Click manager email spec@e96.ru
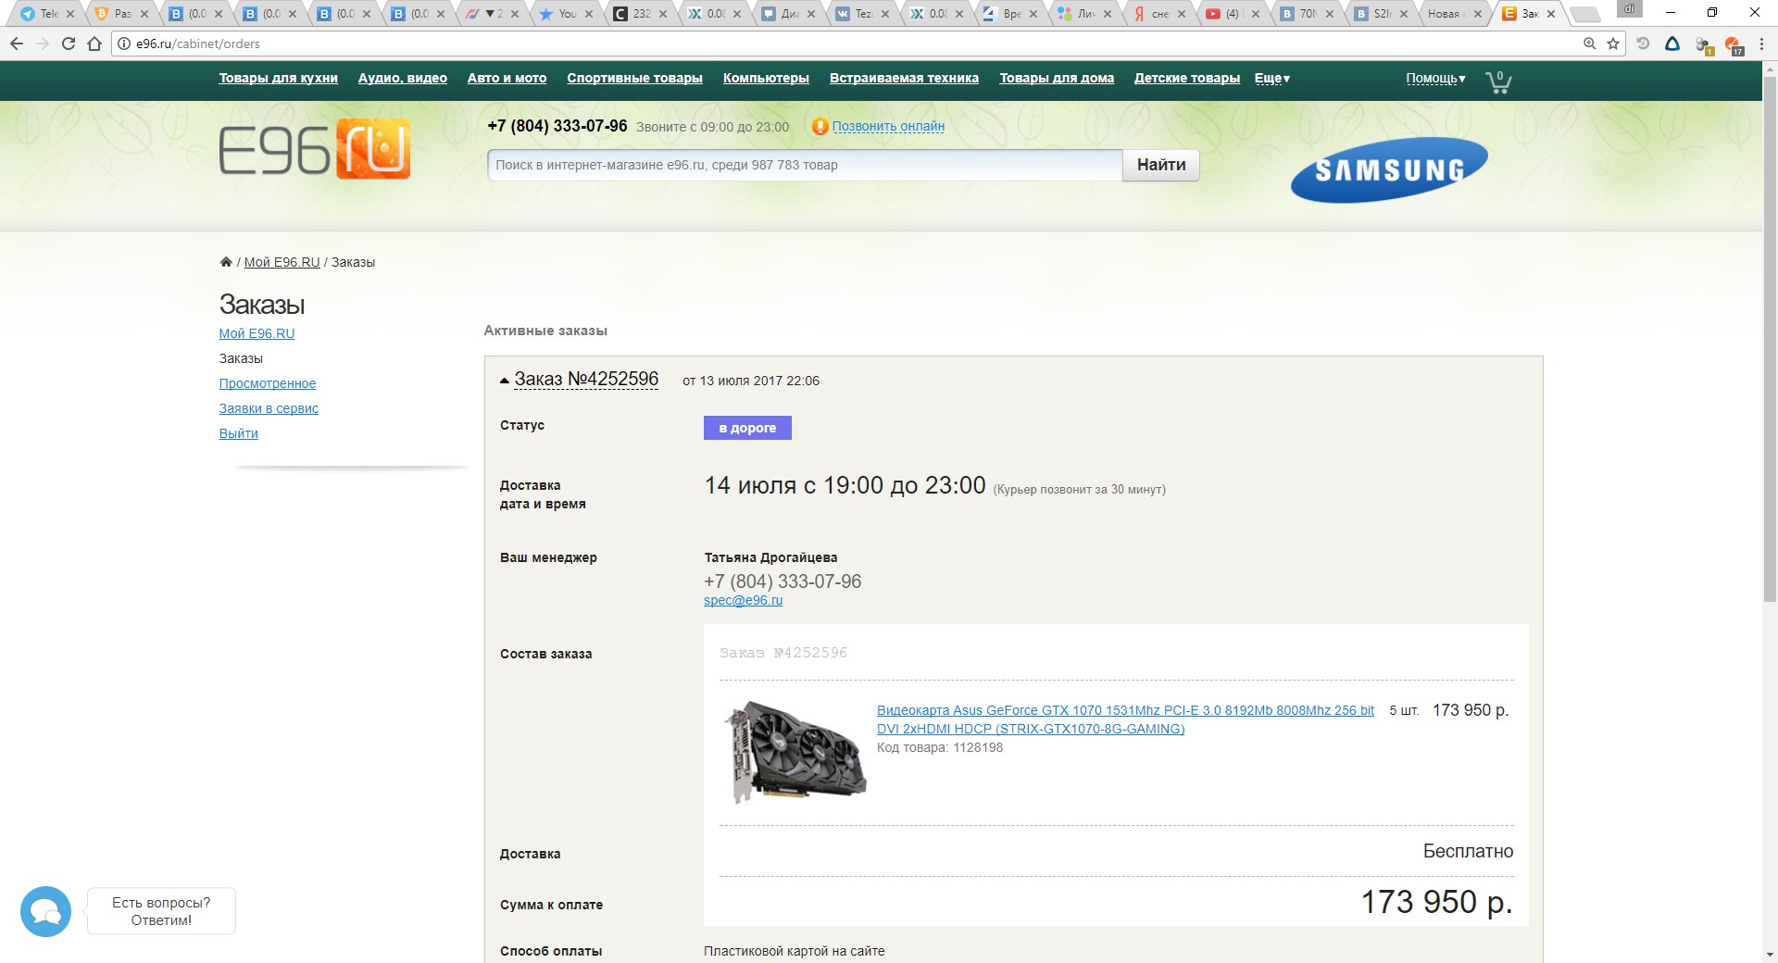This screenshot has height=963, width=1778. [x=743, y=600]
